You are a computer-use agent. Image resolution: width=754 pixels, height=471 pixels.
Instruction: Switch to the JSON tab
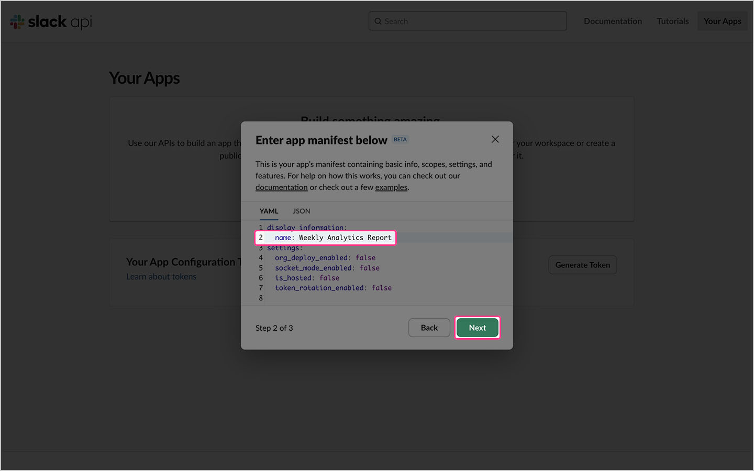click(x=301, y=211)
